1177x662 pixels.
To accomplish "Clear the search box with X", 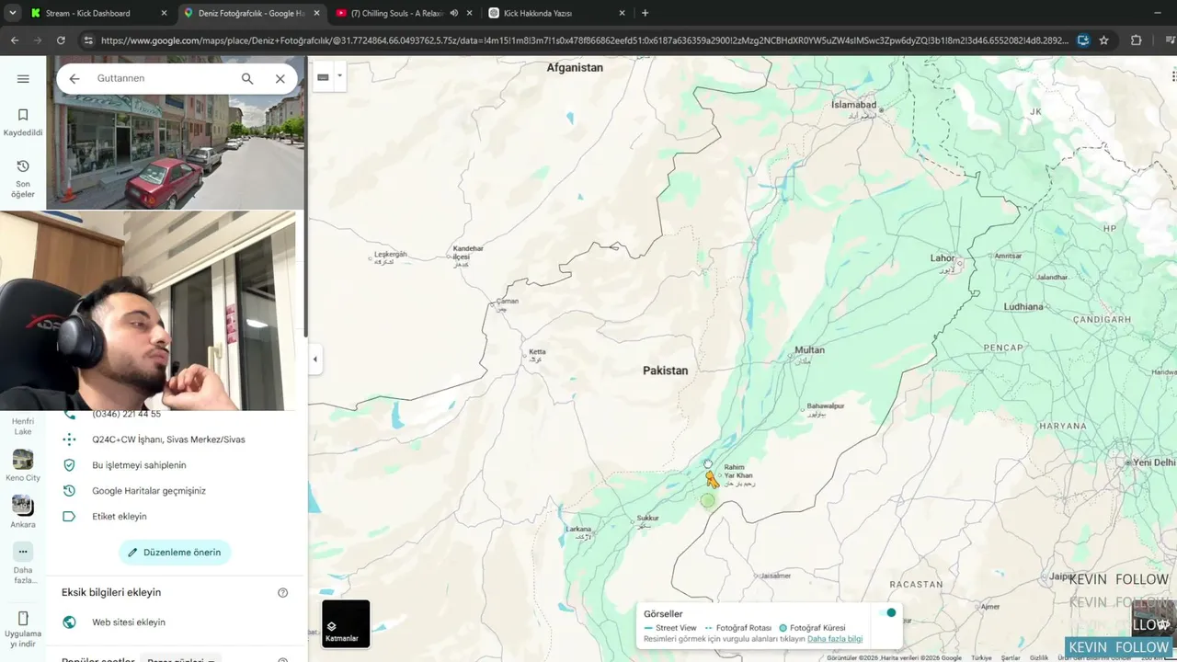I will pyautogui.click(x=280, y=79).
